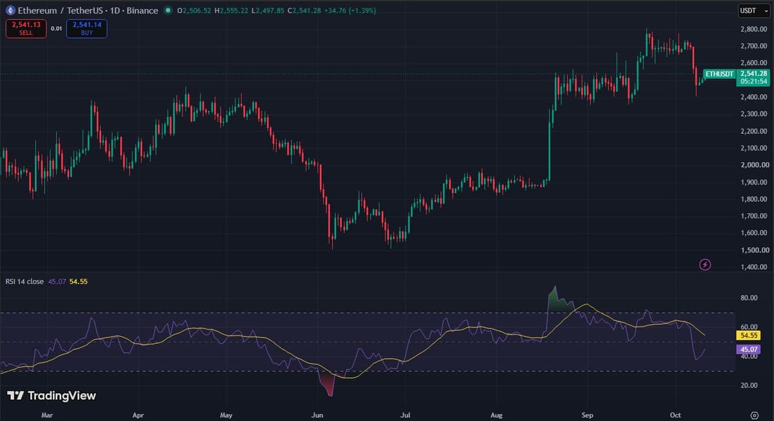774x421 pixels.
Task: Open chart settings gear icon
Action: pyautogui.click(x=755, y=415)
